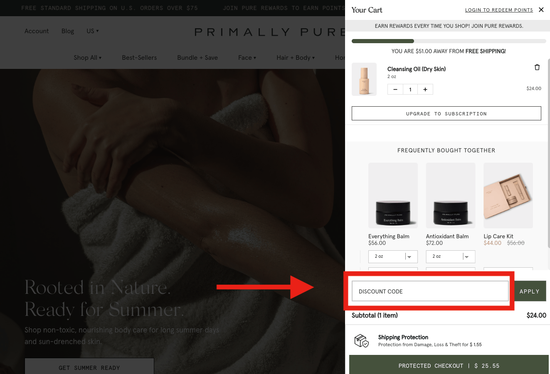Image resolution: width=550 pixels, height=374 pixels.
Task: Open the Antioxidant Balm product title
Action: [x=447, y=236]
